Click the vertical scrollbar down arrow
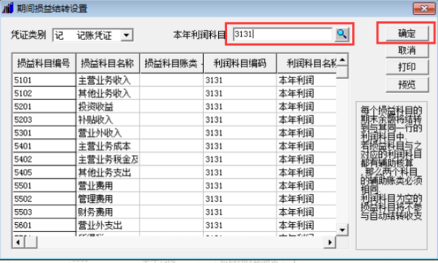Viewport: 438px width, 263px height. 342,230
